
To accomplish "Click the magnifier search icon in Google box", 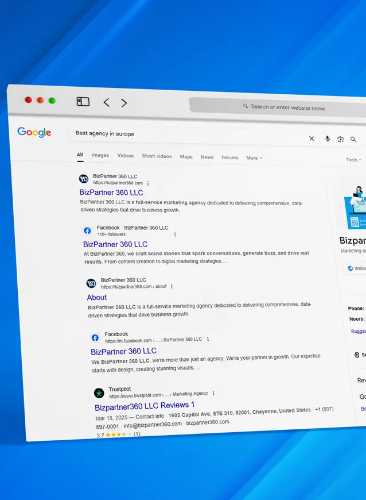I will tap(353, 139).
